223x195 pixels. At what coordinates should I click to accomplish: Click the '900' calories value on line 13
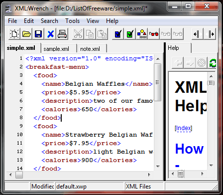tap(87, 160)
